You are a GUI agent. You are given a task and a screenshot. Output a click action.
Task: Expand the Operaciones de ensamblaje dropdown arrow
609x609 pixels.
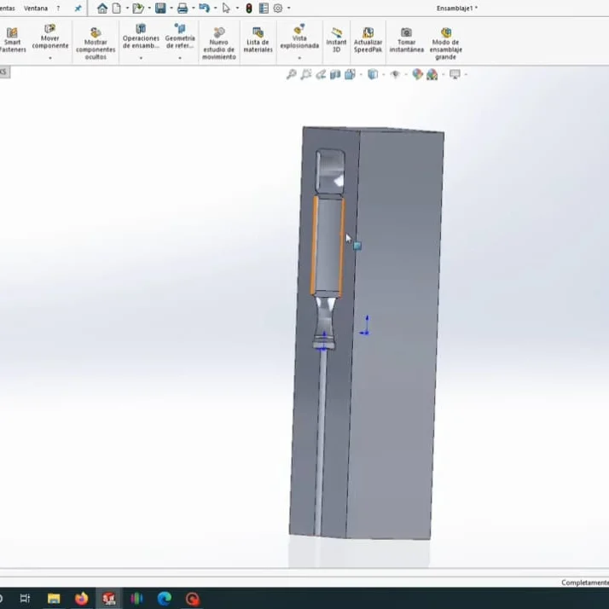point(141,58)
